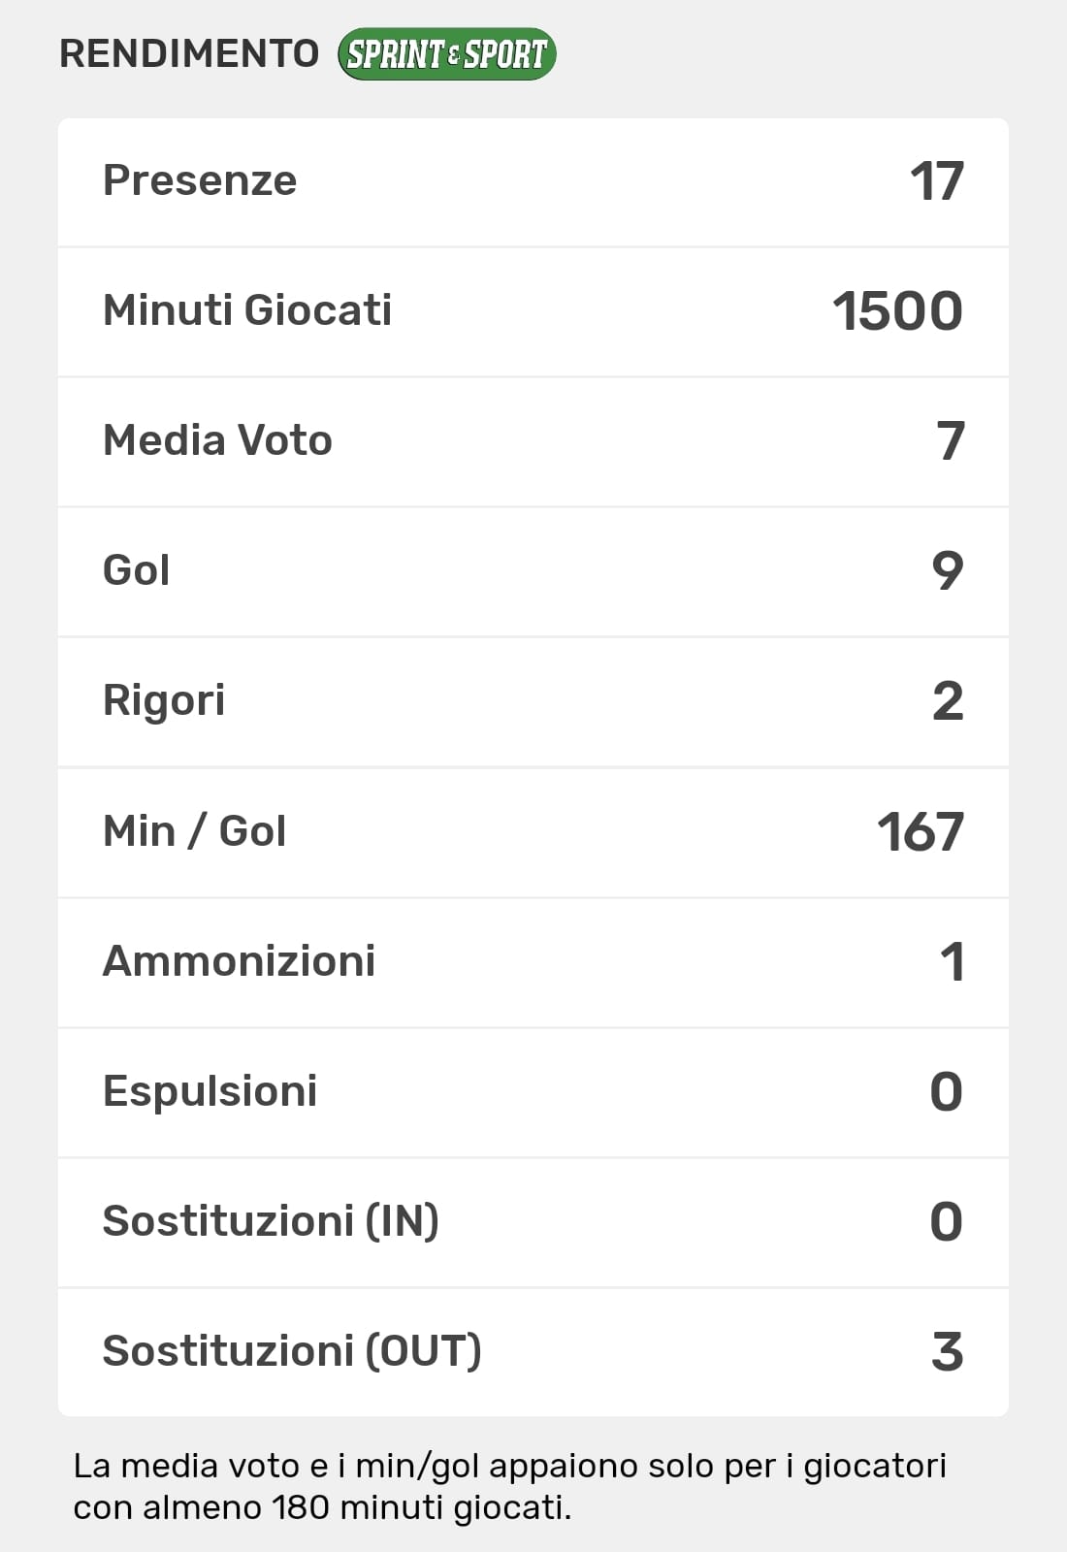Tap the Espulsioni label

click(x=210, y=1091)
